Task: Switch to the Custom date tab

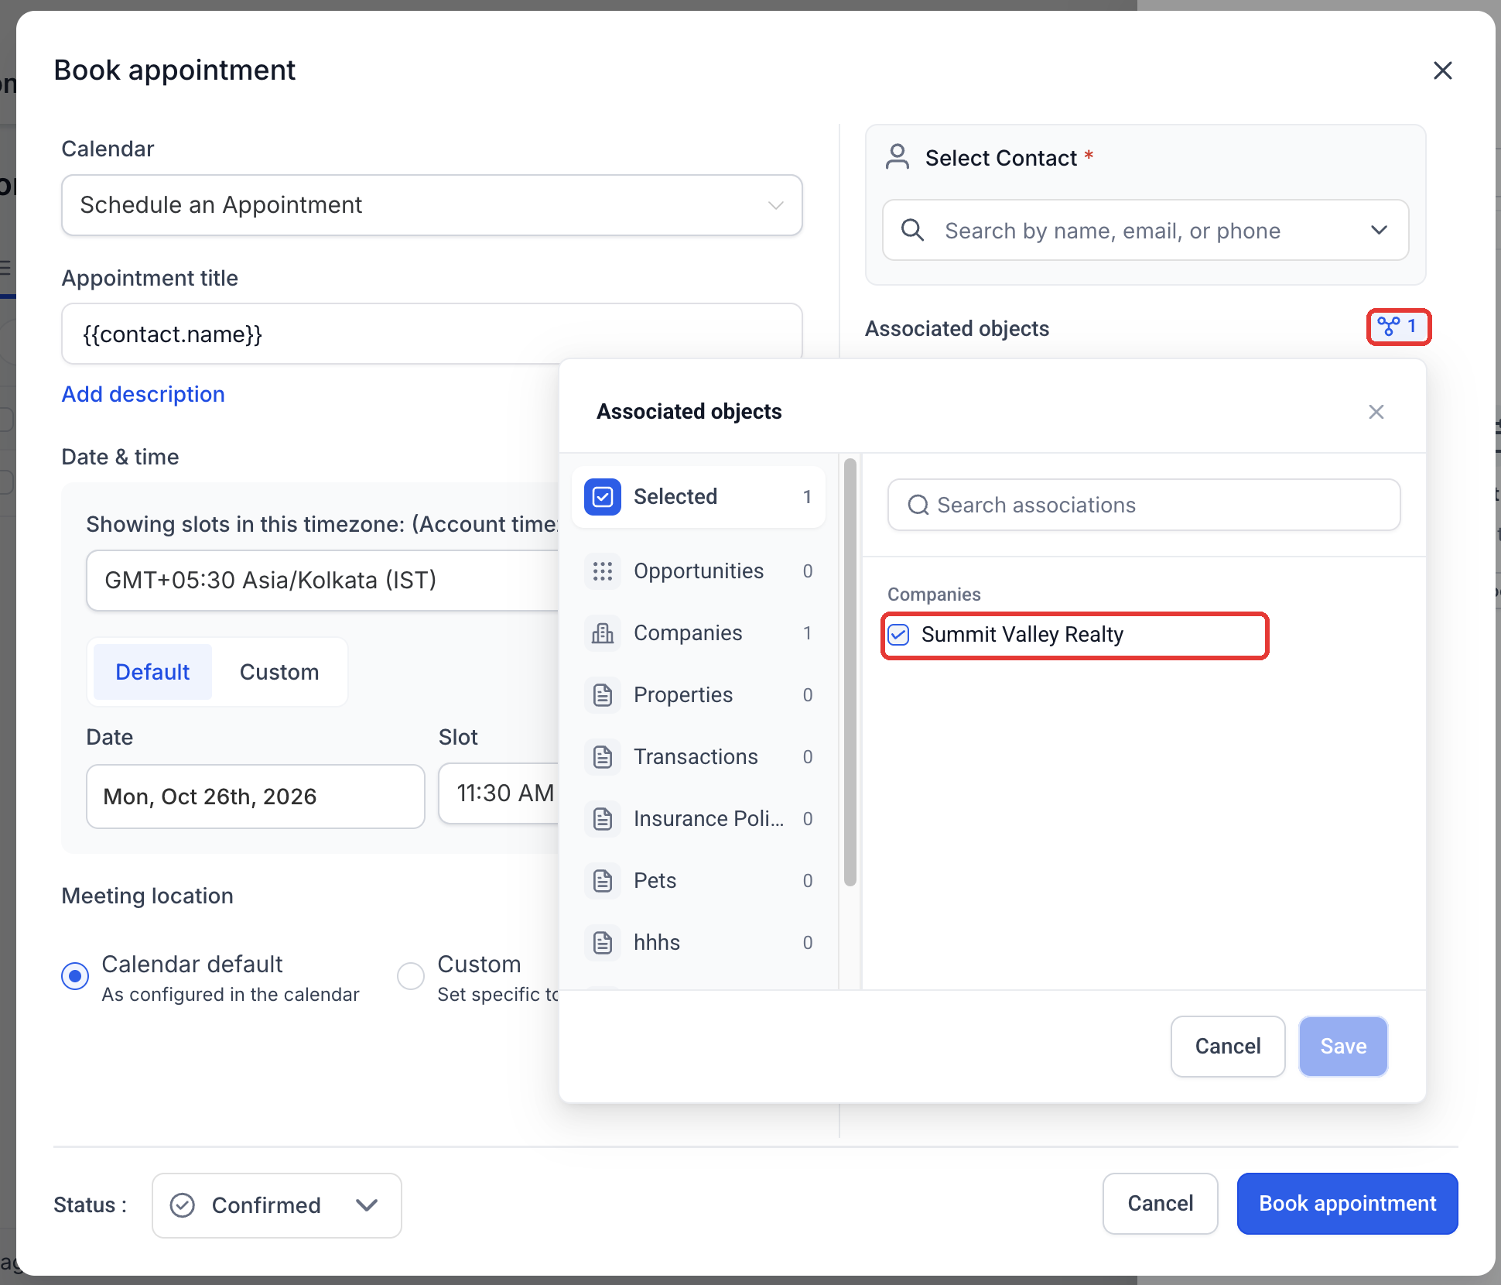Action: pyautogui.click(x=279, y=672)
